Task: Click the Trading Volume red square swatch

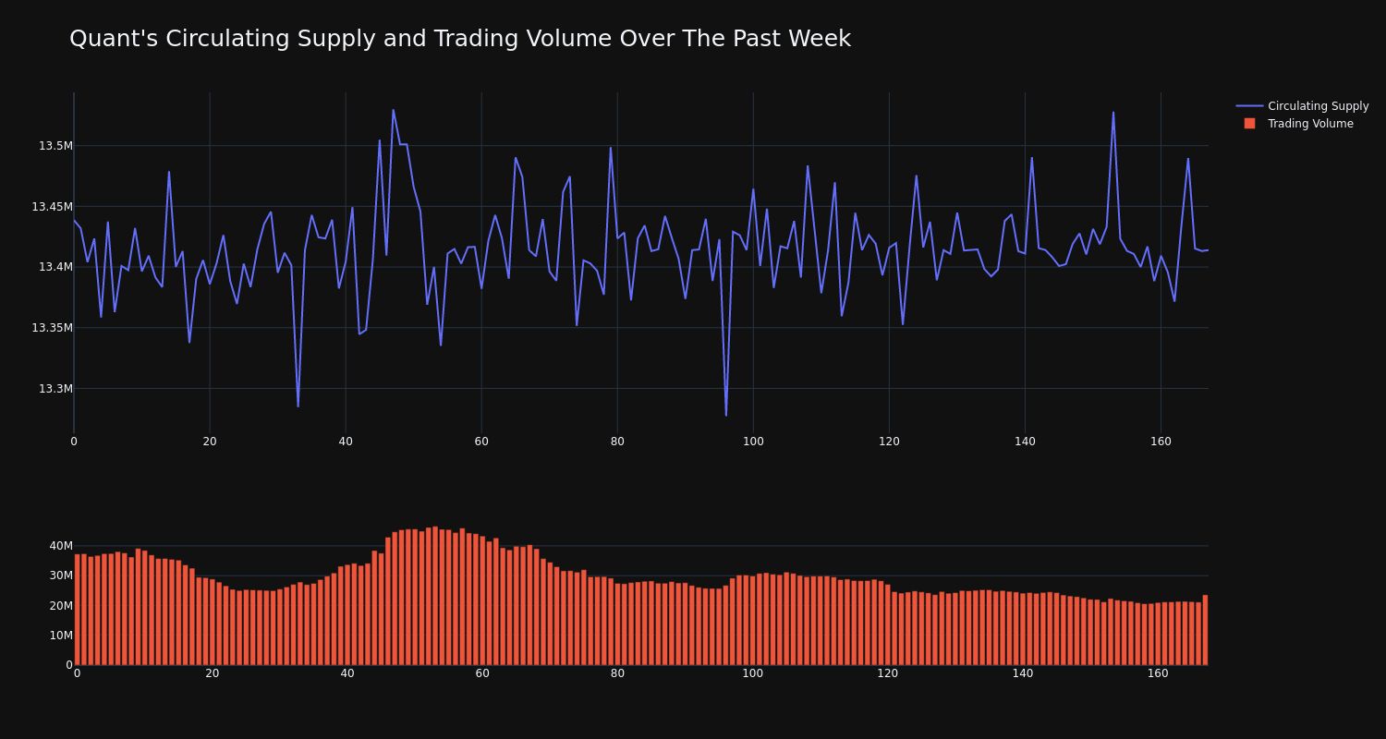Action: coord(1249,123)
